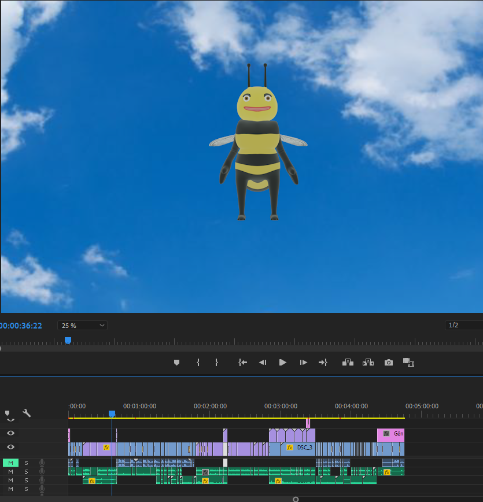Solo the first audio track
The height and width of the screenshot is (502, 483).
pyautogui.click(x=26, y=463)
